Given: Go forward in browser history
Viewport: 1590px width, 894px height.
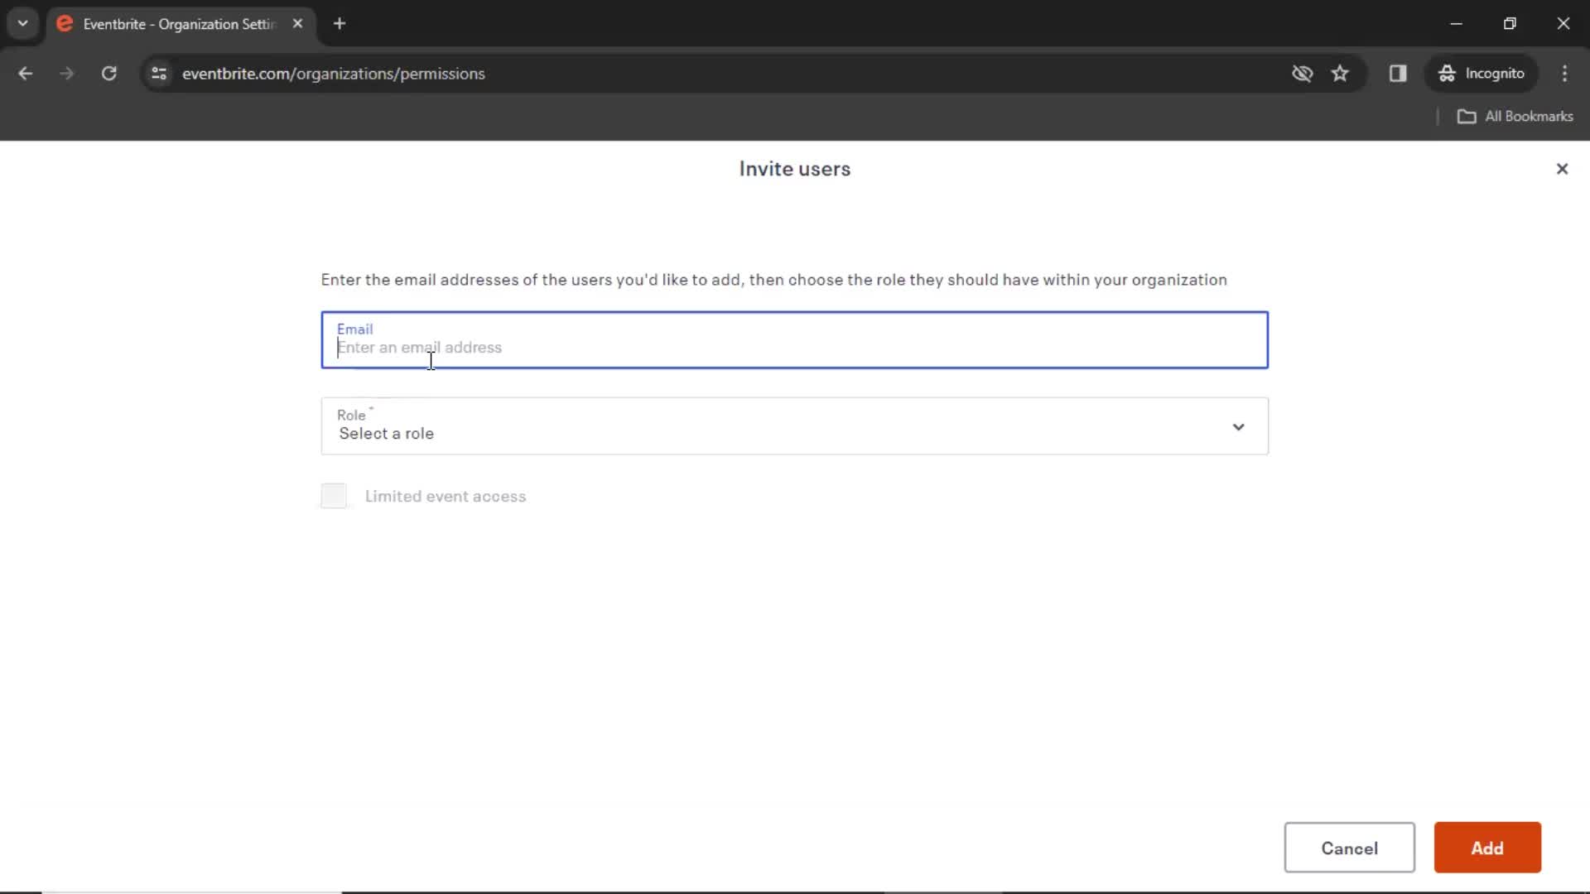Looking at the screenshot, I should [67, 74].
